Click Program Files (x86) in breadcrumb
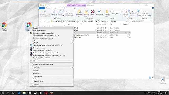Image resolution: width=169 pixels, height=95 pixels. tap(87, 21)
